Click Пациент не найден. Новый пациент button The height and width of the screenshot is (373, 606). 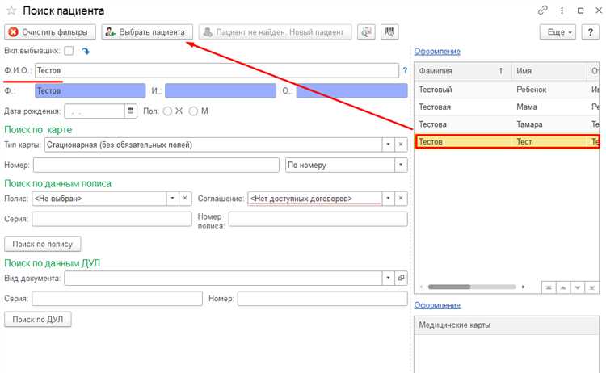pos(276,32)
